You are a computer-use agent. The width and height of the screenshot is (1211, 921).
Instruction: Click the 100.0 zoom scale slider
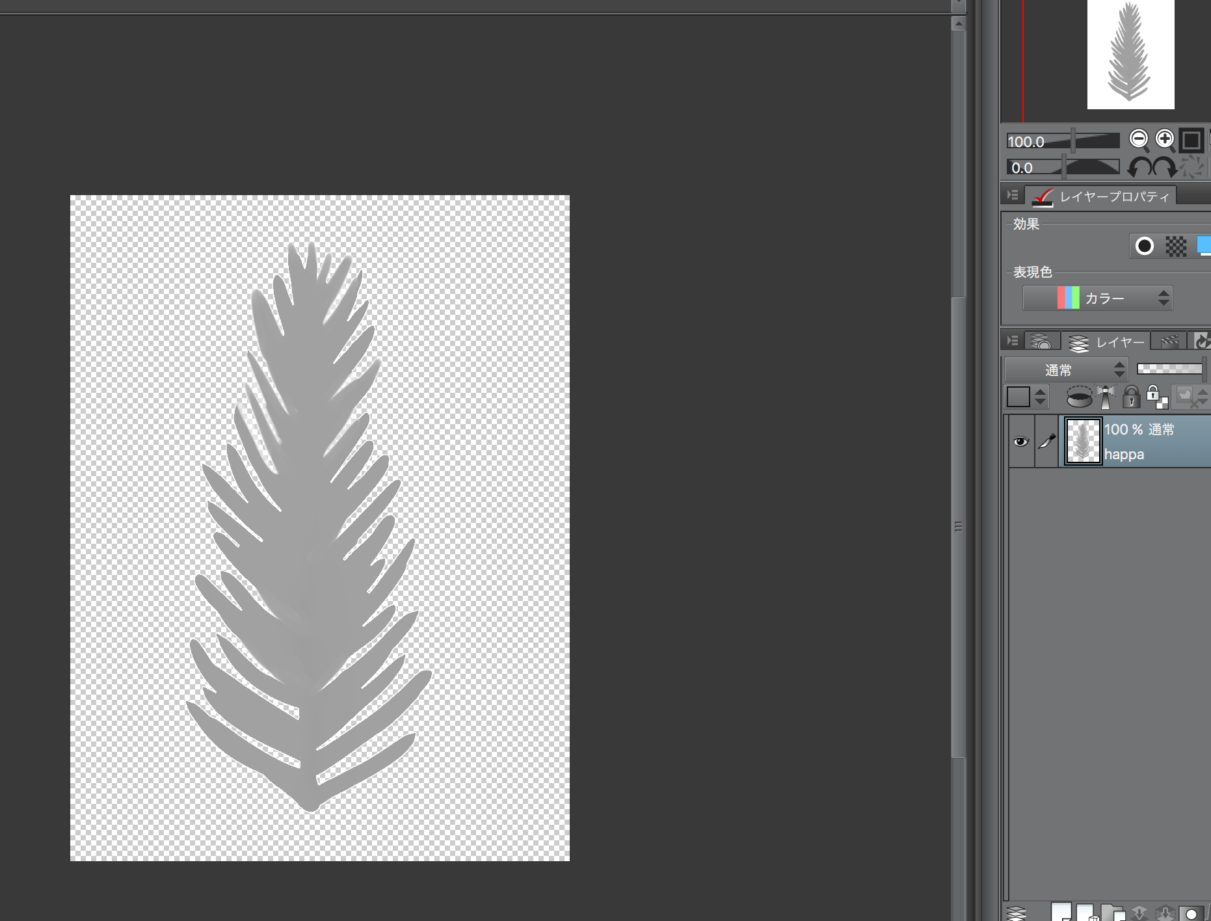1063,141
